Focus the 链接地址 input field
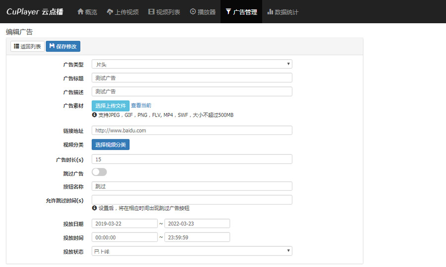The width and height of the screenshot is (446, 267). tap(192, 131)
